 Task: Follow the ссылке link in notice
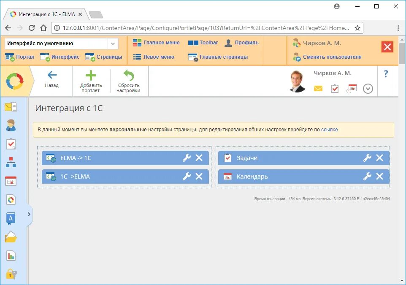click(329, 130)
